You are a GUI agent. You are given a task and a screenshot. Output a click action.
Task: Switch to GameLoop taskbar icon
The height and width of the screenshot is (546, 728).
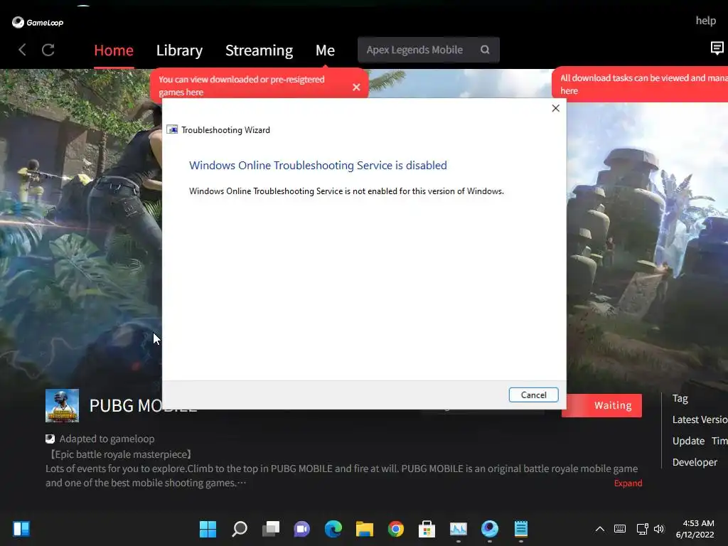(x=489, y=528)
